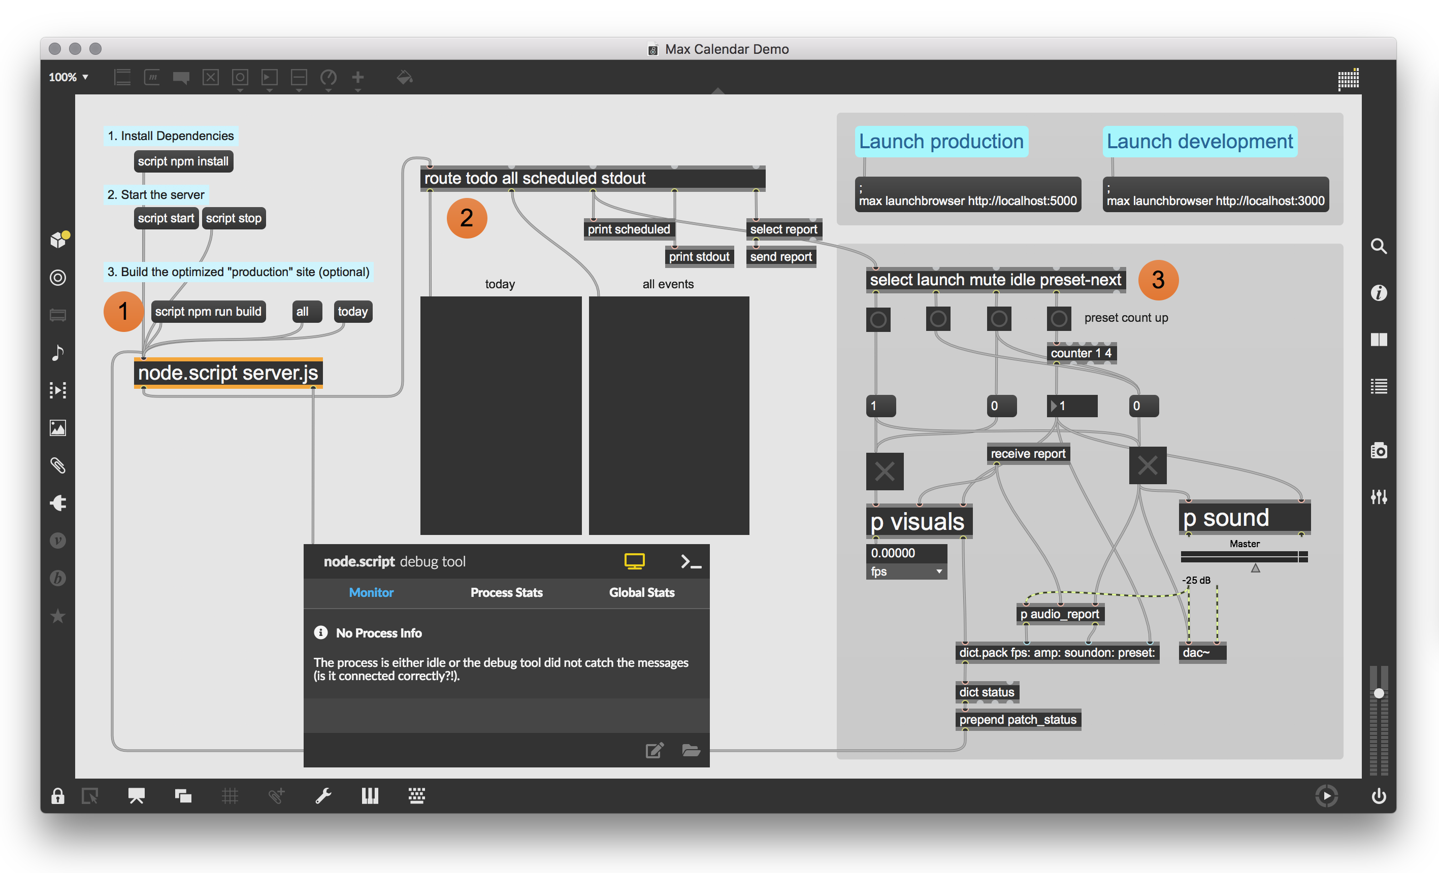
Task: Open the plus add-object toolbar menu
Action: [x=358, y=77]
